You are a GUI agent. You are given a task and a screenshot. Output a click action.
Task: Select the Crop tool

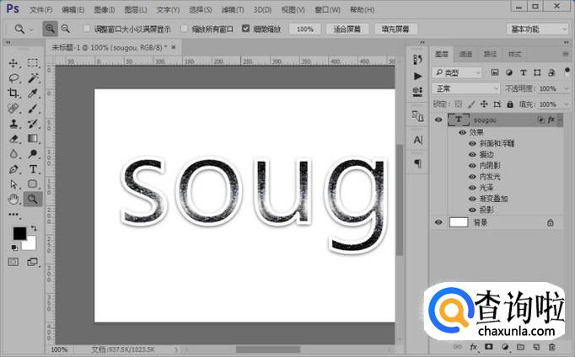[13, 93]
